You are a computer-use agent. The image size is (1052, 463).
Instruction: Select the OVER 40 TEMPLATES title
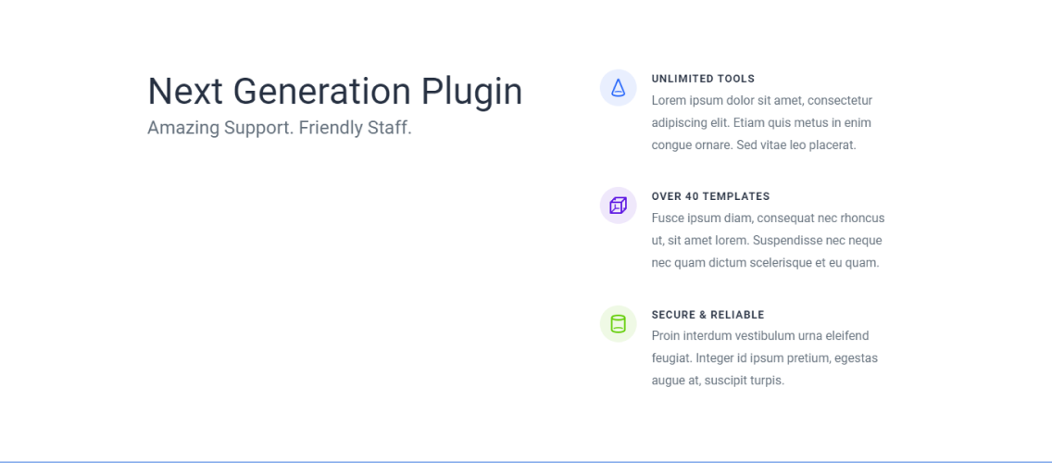click(x=710, y=196)
